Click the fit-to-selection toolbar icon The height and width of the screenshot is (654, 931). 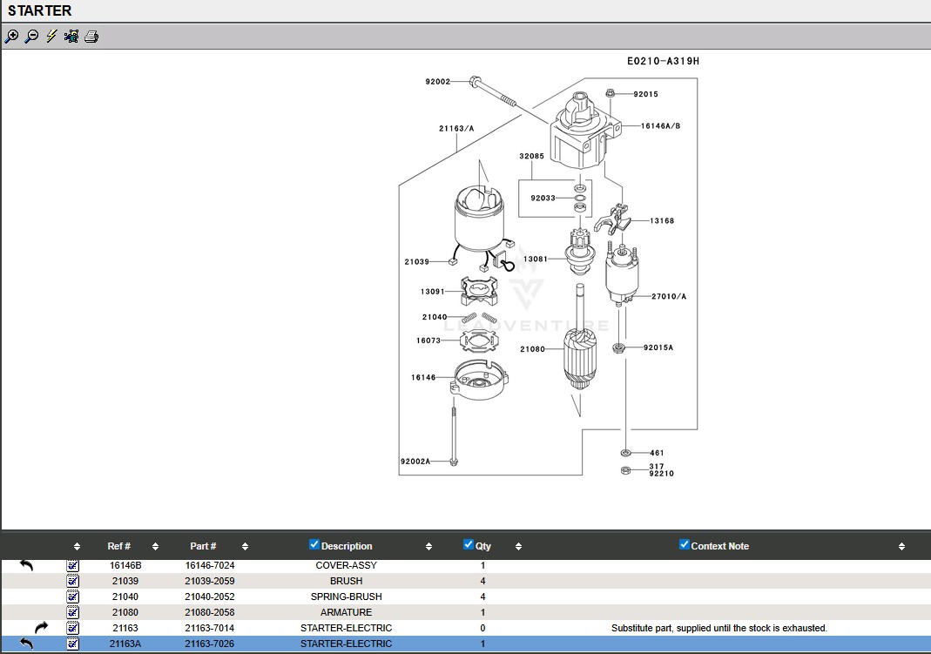click(x=71, y=37)
